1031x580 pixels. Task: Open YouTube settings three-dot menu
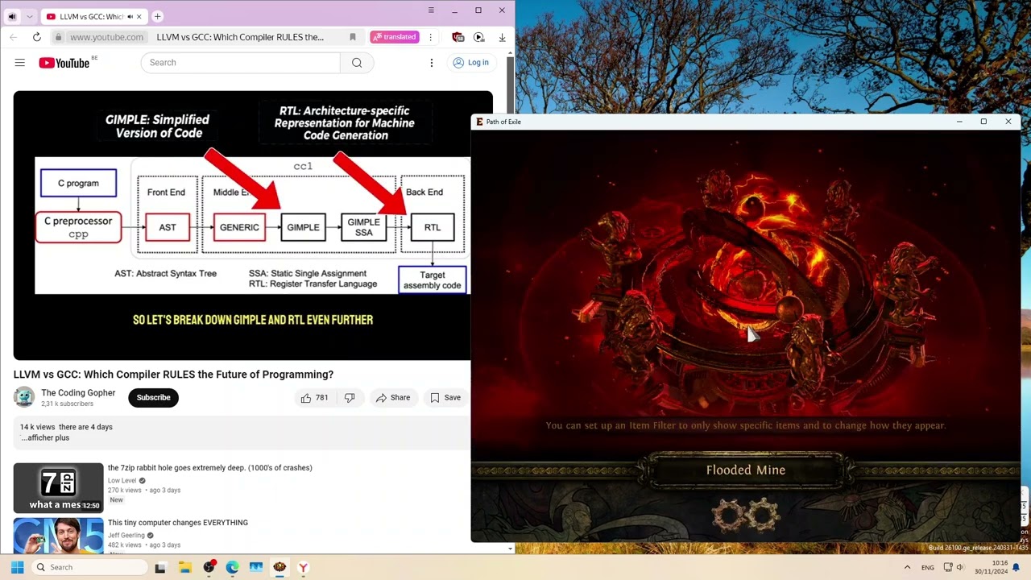click(432, 63)
